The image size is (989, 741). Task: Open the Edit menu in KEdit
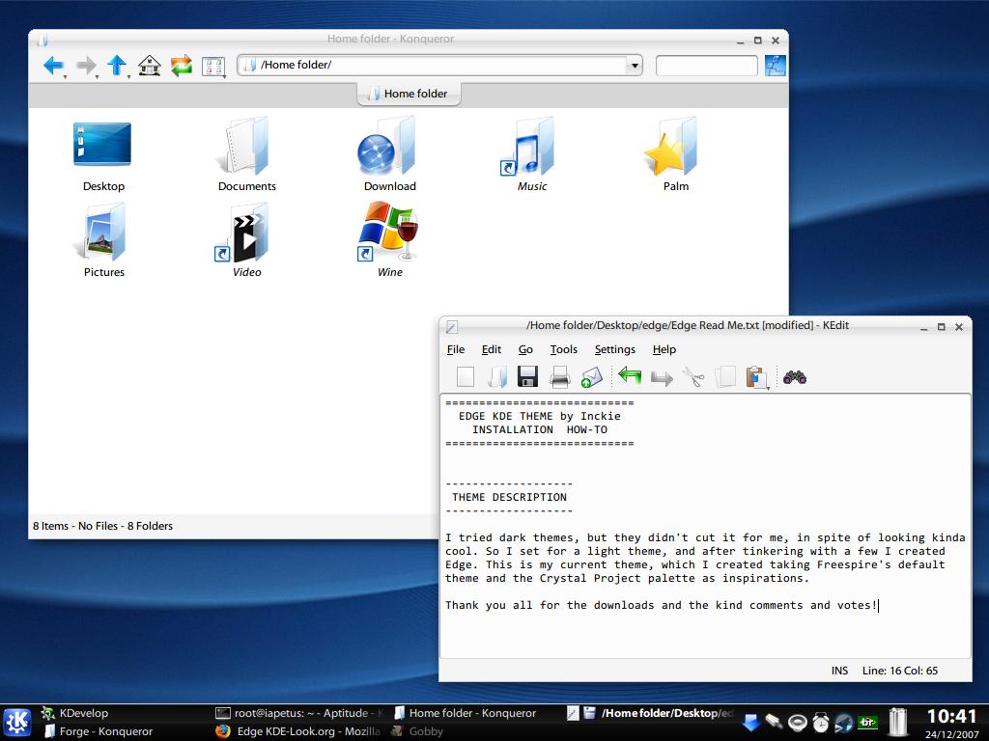(x=492, y=349)
